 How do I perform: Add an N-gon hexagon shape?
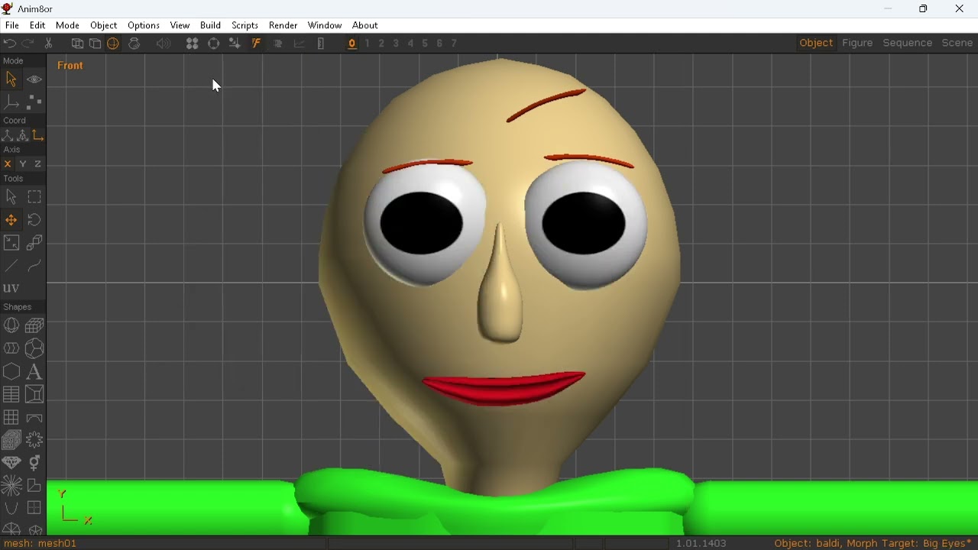tap(11, 372)
